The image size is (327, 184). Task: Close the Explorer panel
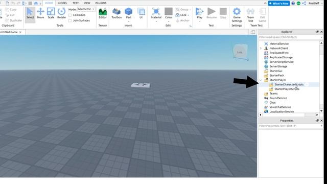coord(321,32)
